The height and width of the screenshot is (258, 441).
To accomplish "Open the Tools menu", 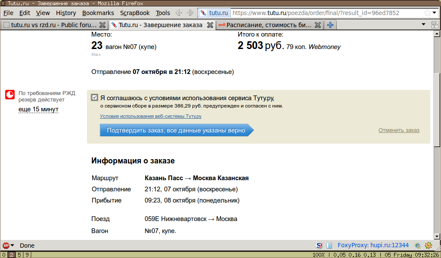I will [163, 13].
